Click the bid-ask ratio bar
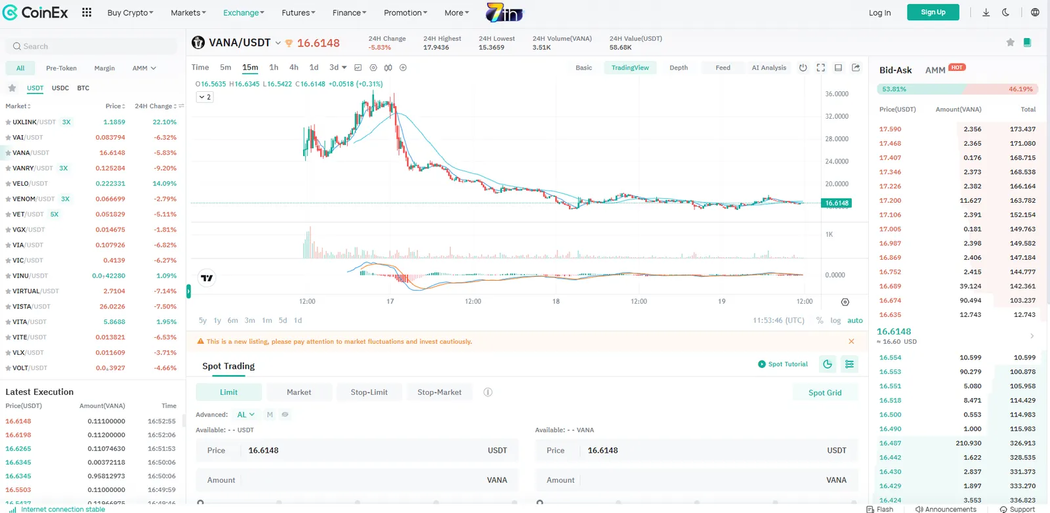The width and height of the screenshot is (1050, 513). [x=957, y=89]
